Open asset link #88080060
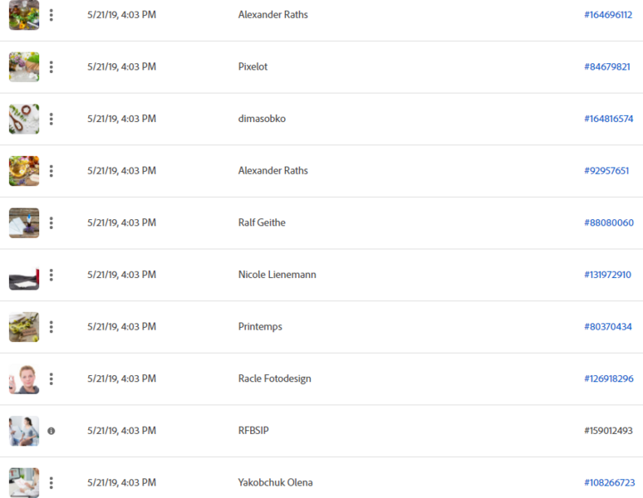Screen dimensions: 643x498 pos(609,222)
